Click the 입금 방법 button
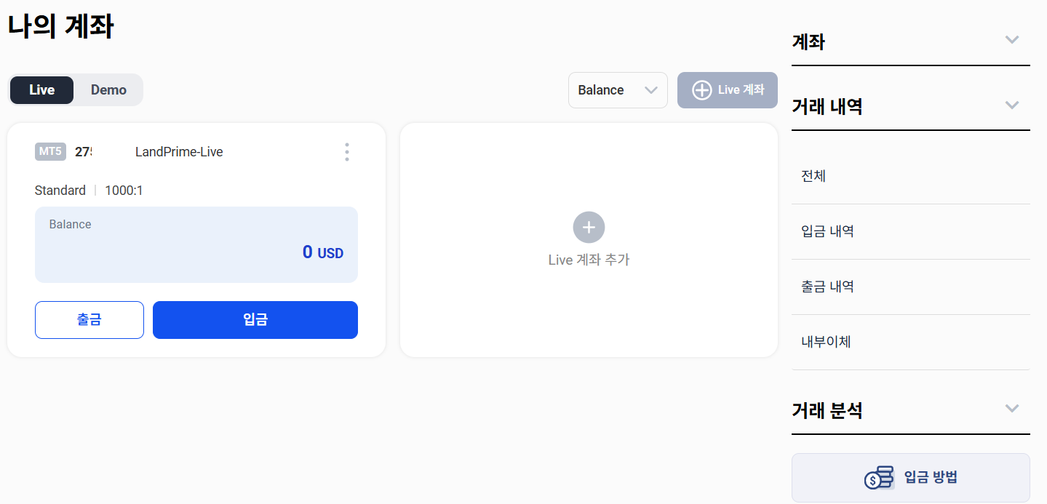Viewport: 1047px width, 504px height. point(911,478)
